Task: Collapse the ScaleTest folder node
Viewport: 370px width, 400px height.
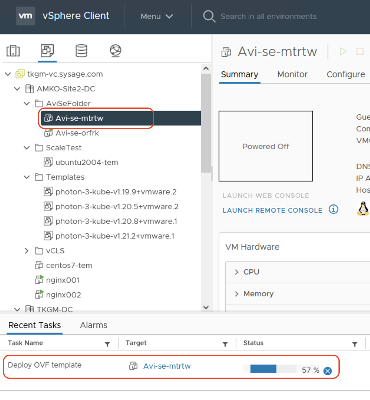Action: 27,148
